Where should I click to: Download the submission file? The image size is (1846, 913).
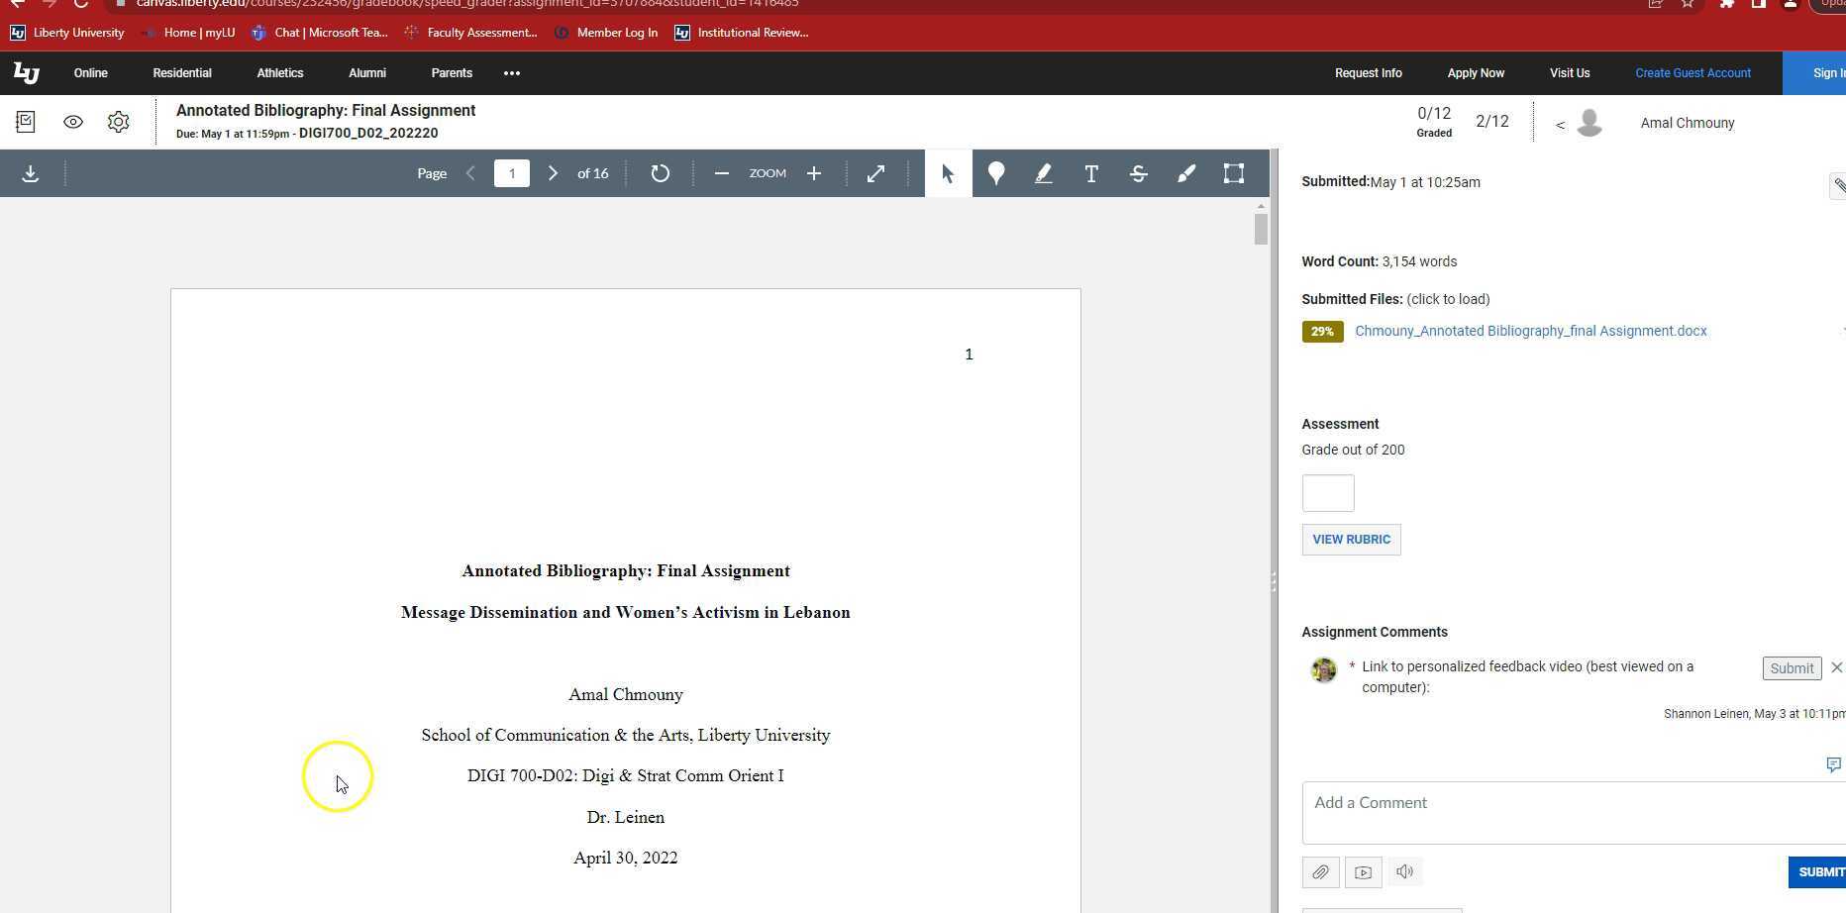[x=31, y=174]
